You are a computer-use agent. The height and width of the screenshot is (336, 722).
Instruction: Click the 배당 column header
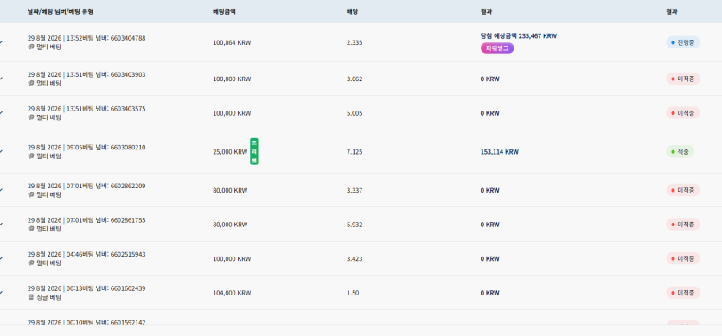point(352,11)
